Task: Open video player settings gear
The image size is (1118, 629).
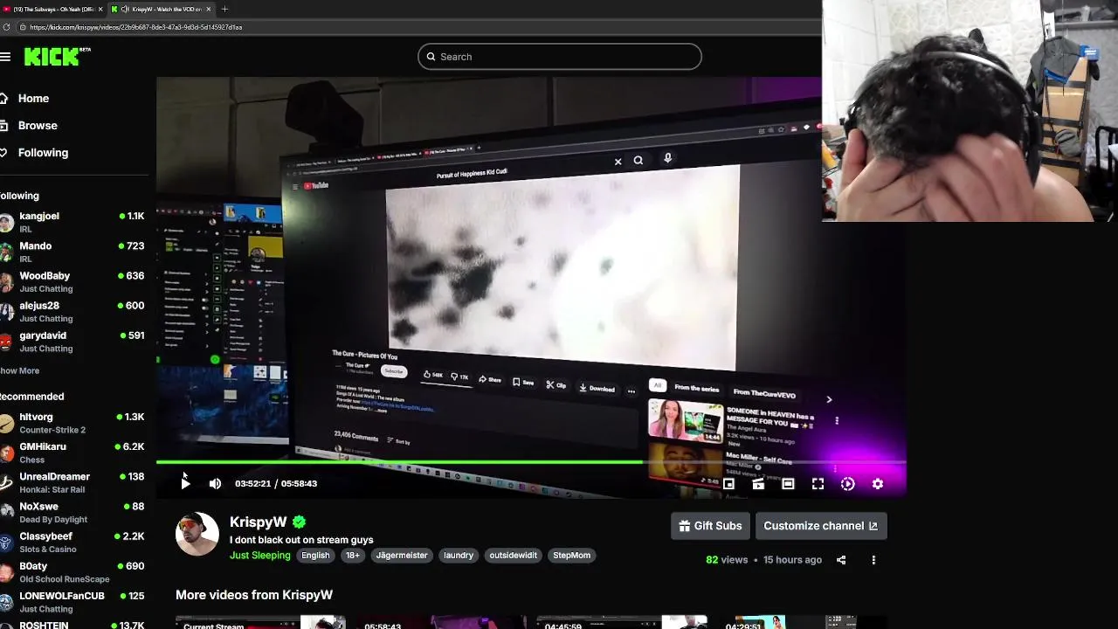Action: (878, 483)
